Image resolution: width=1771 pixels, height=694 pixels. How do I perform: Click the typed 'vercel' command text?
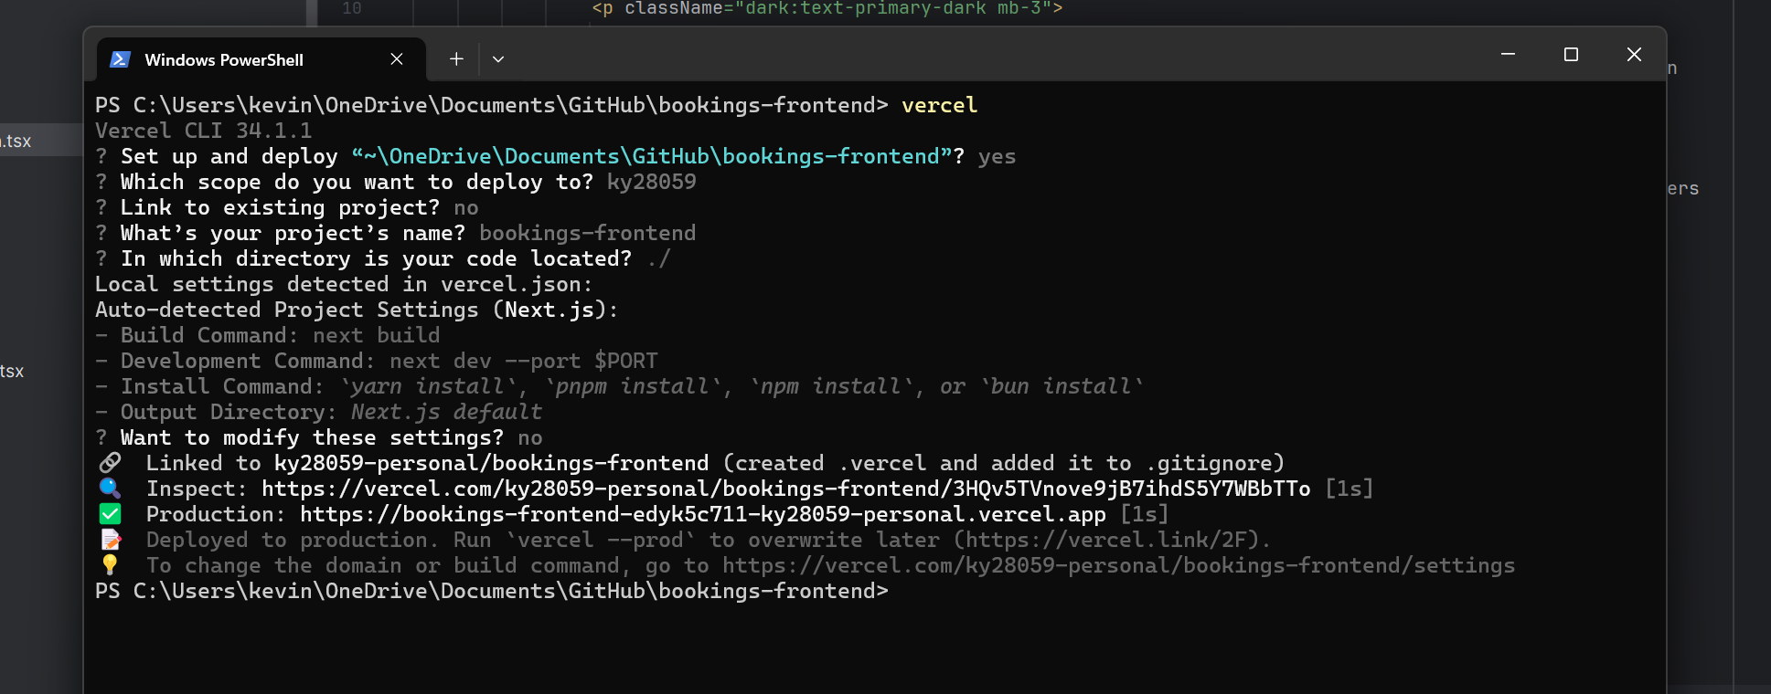click(940, 106)
